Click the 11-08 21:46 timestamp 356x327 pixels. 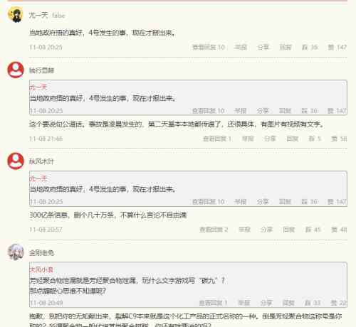[x=46, y=139]
